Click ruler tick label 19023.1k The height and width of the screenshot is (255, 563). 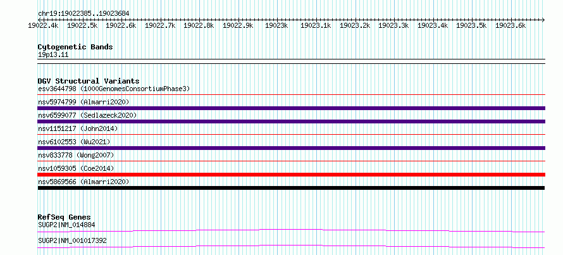click(x=316, y=25)
